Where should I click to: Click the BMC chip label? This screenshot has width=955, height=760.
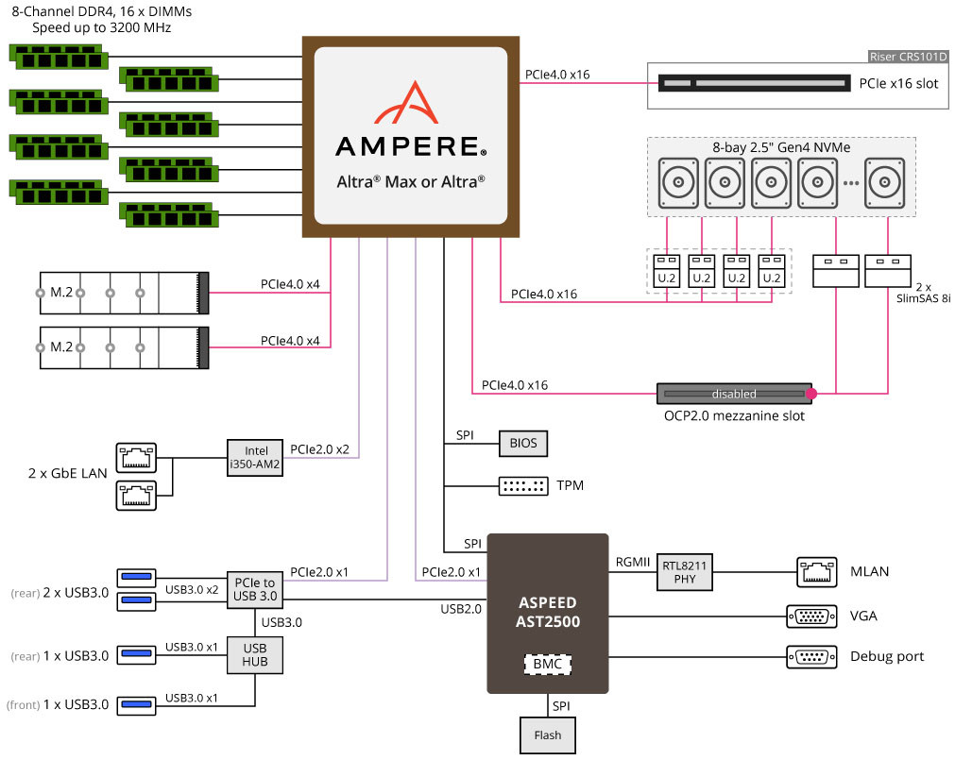[x=548, y=664]
